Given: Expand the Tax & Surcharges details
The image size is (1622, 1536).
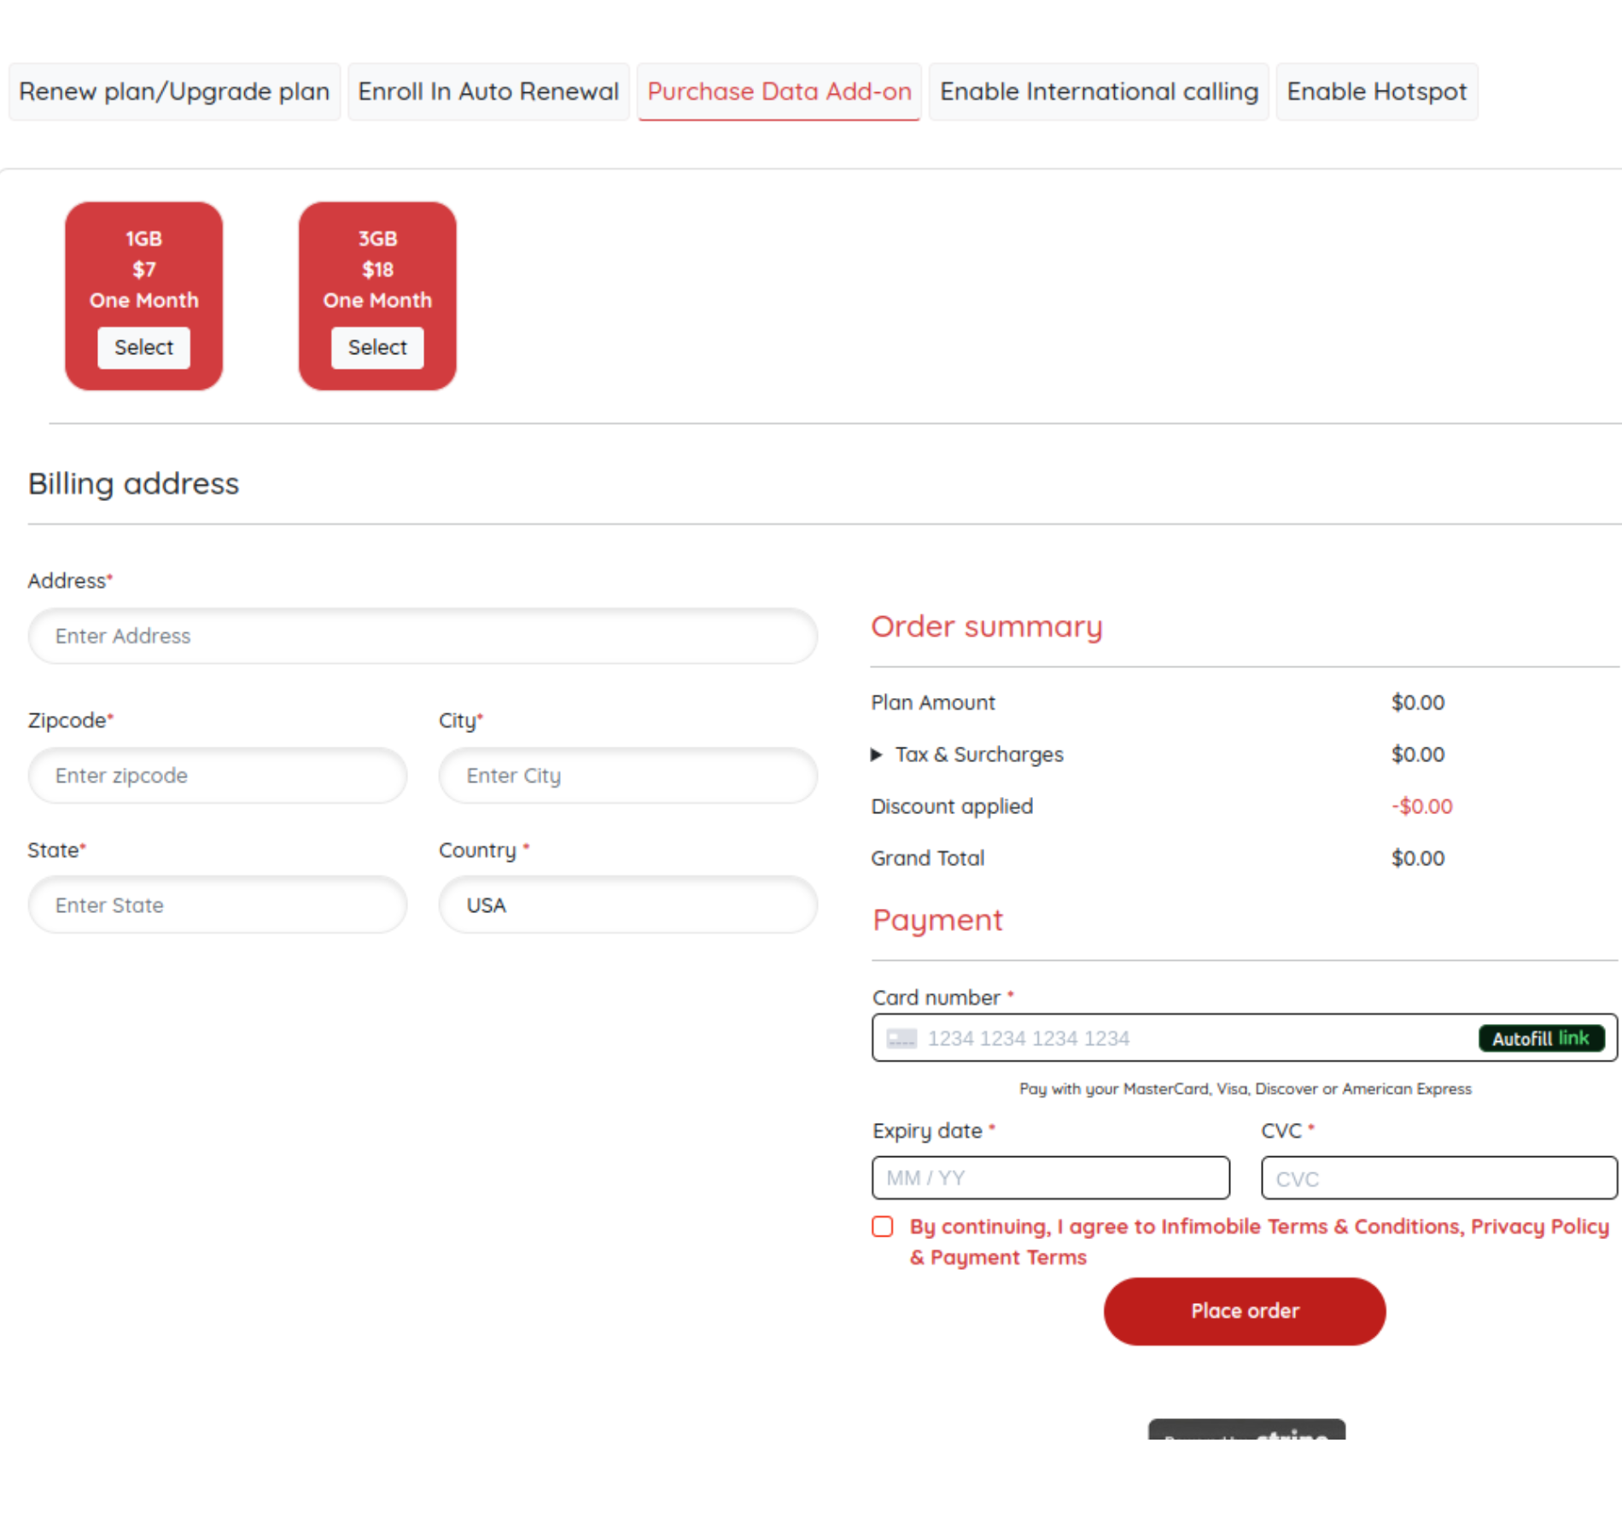Looking at the screenshot, I should 877,754.
